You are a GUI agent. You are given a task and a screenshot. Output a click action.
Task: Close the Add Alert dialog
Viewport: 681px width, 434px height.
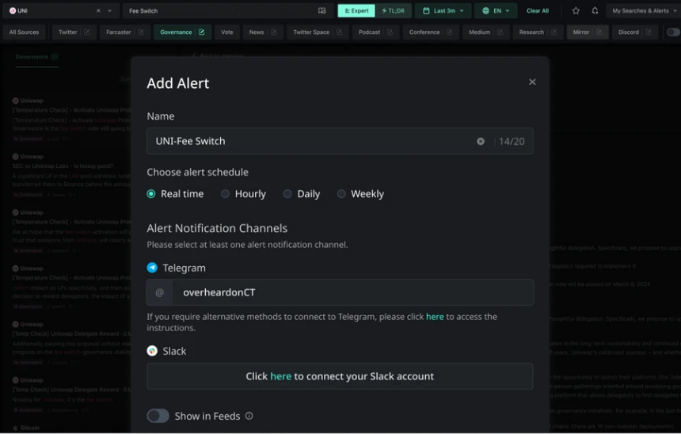532,82
